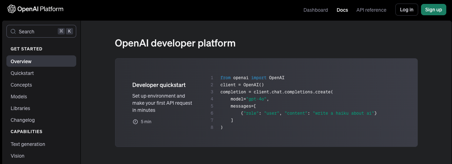Image resolution: width=452 pixels, height=164 pixels.
Task: Click the GET STARTED section header
Action: [x=26, y=49]
